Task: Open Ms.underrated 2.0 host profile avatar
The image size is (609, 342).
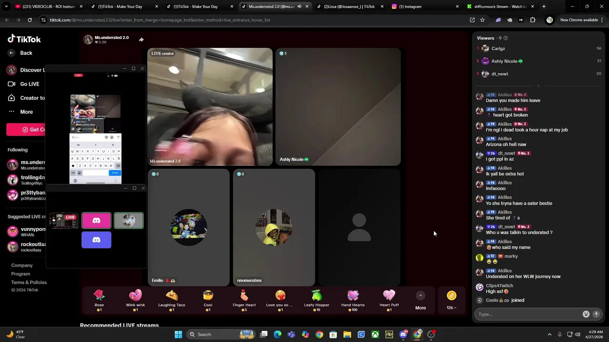Action: pos(88,39)
